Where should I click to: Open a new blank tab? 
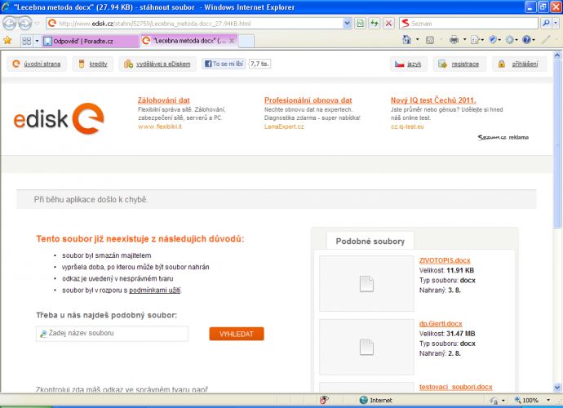[x=246, y=41]
